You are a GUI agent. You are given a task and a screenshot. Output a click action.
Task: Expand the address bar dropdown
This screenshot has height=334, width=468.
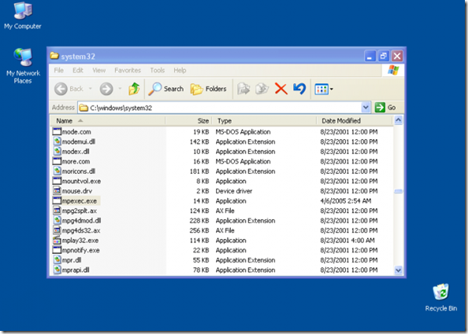pyautogui.click(x=365, y=107)
